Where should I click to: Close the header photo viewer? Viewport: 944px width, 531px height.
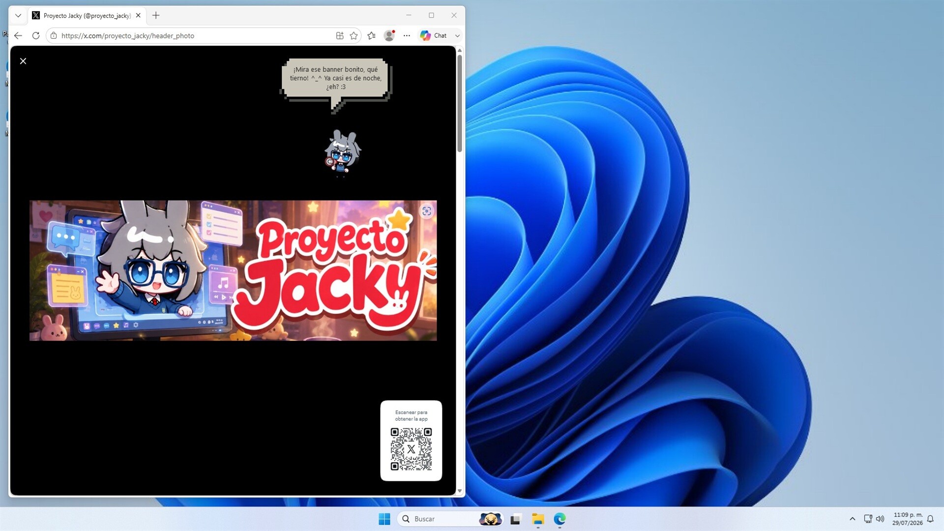point(23,61)
